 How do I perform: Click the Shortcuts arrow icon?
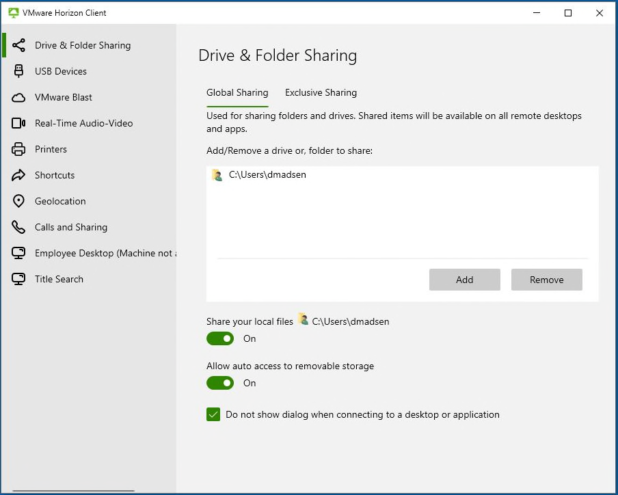[x=18, y=176]
